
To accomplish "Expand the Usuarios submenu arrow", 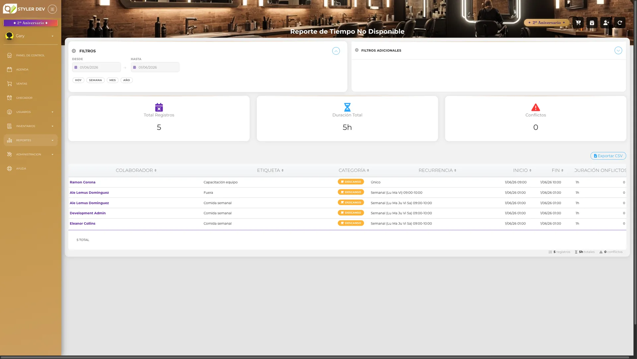I will [x=52, y=112].
